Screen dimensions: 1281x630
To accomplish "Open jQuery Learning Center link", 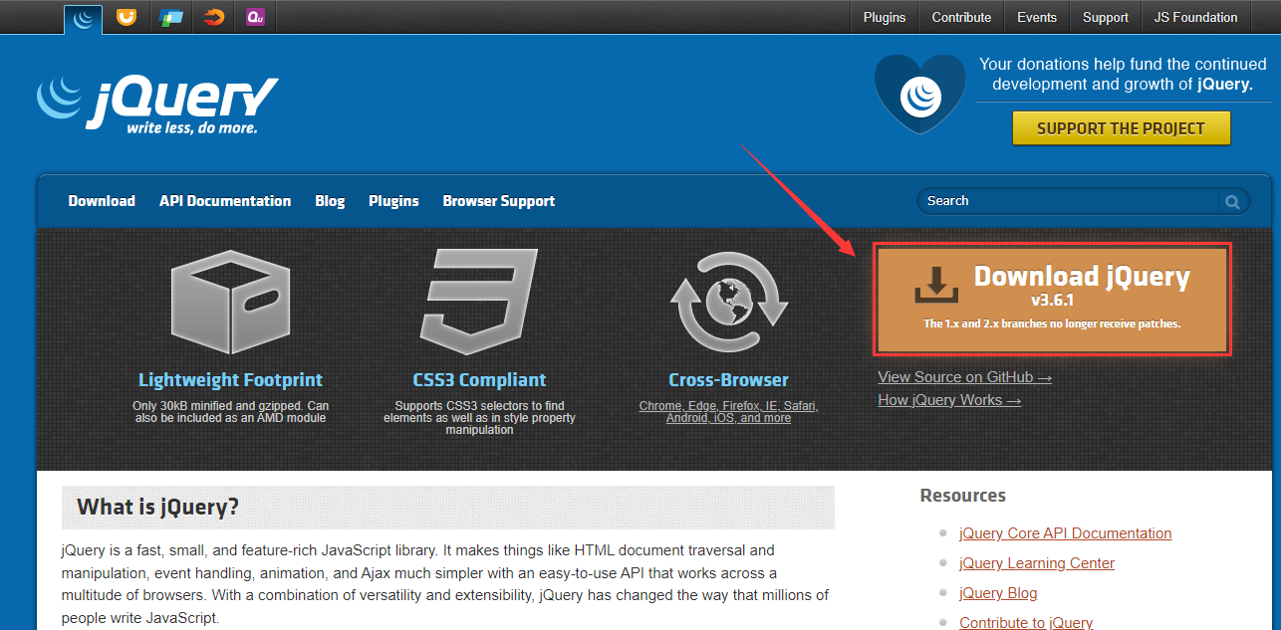I will (1037, 563).
